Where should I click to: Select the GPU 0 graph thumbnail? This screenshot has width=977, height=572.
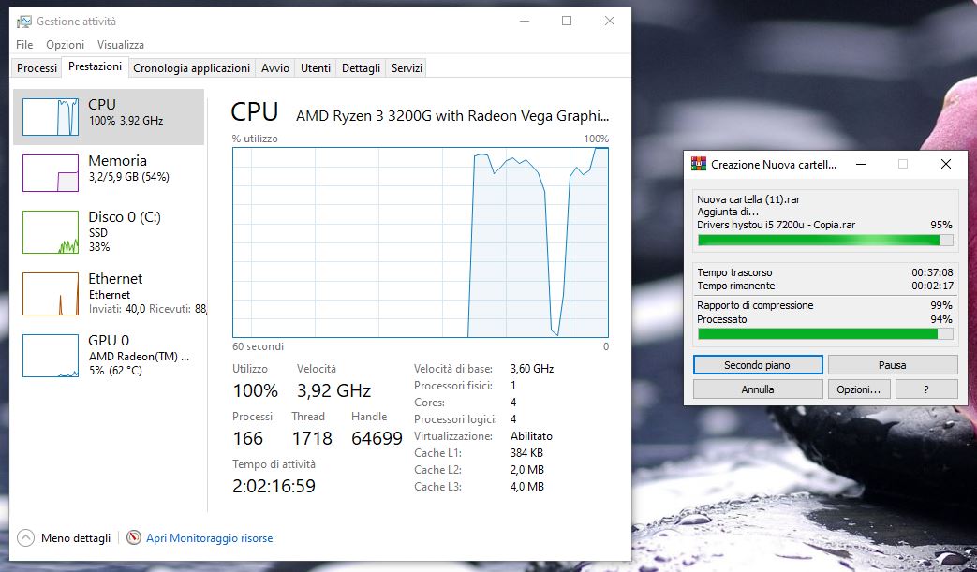point(51,356)
